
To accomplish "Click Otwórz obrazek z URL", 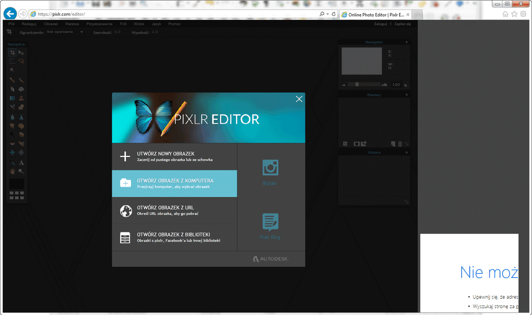I will pos(175,210).
